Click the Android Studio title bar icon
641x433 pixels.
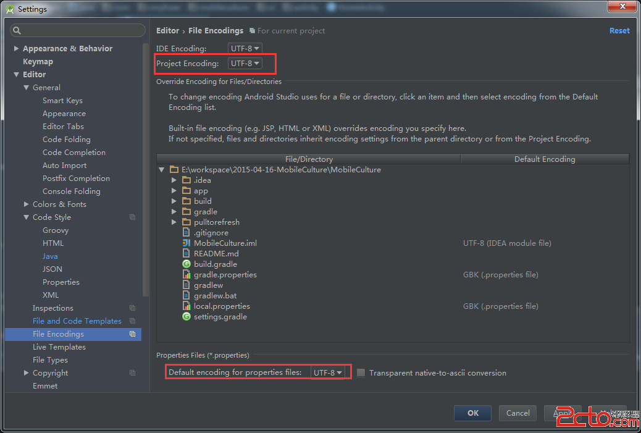[10, 9]
